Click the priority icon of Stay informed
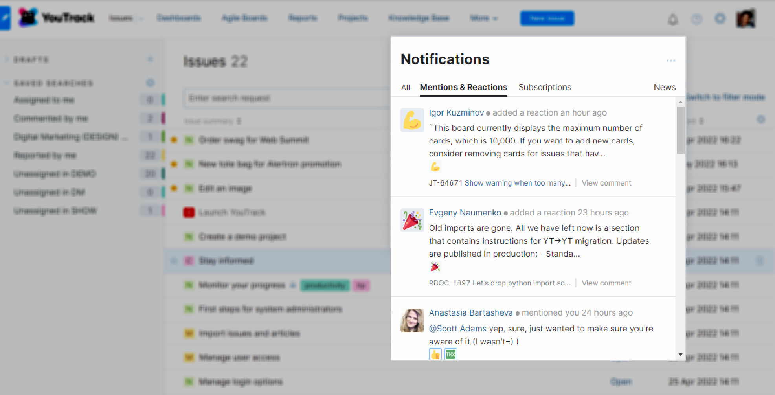Image resolution: width=775 pixels, height=395 pixels. pos(189,261)
